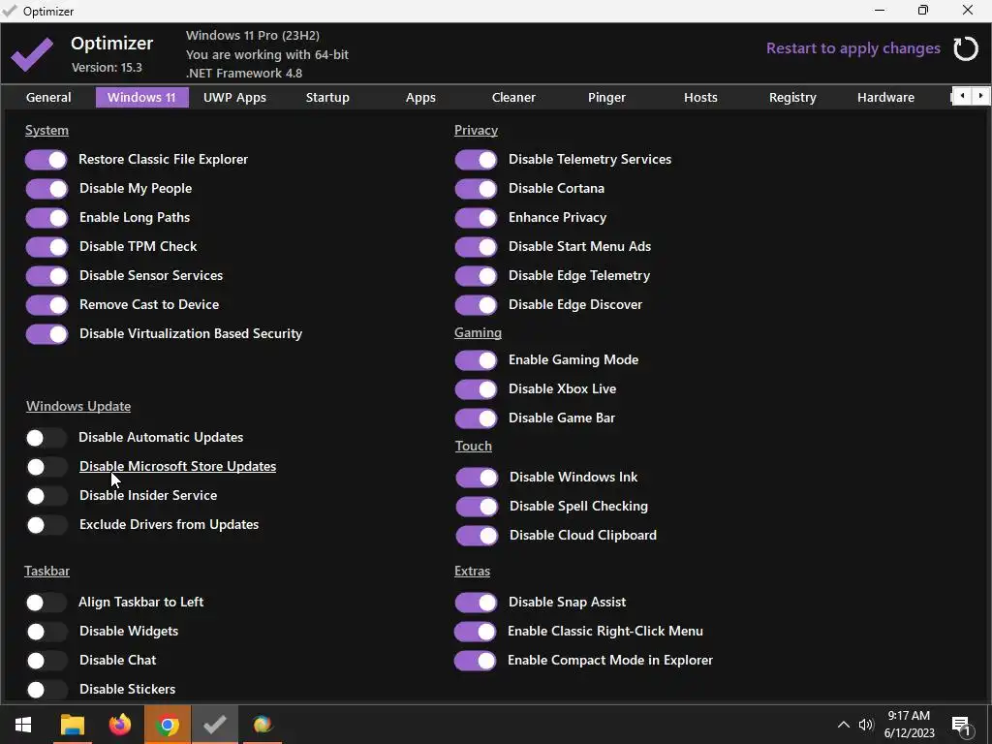992x744 pixels.
Task: Toggle Disable Xbox Live
Action: (476, 389)
